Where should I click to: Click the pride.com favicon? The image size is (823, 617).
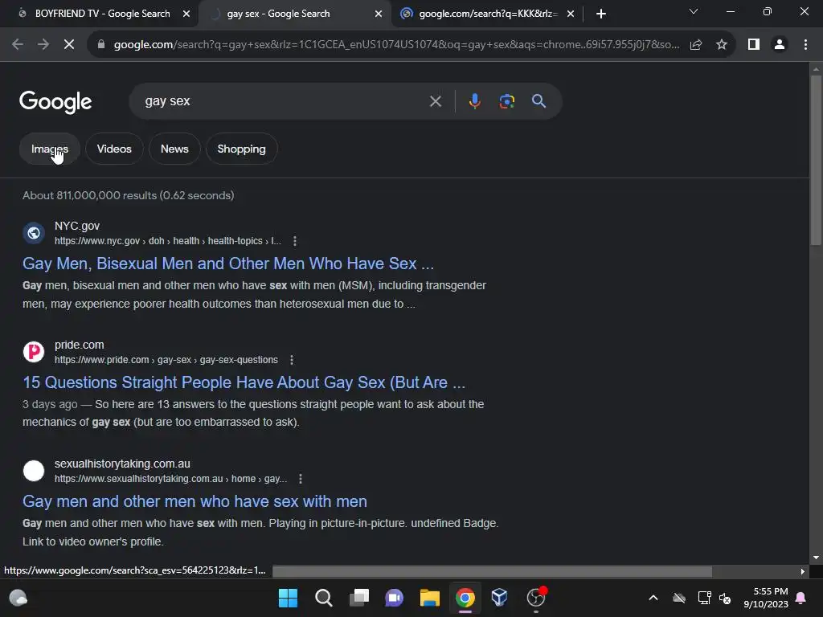coord(34,352)
